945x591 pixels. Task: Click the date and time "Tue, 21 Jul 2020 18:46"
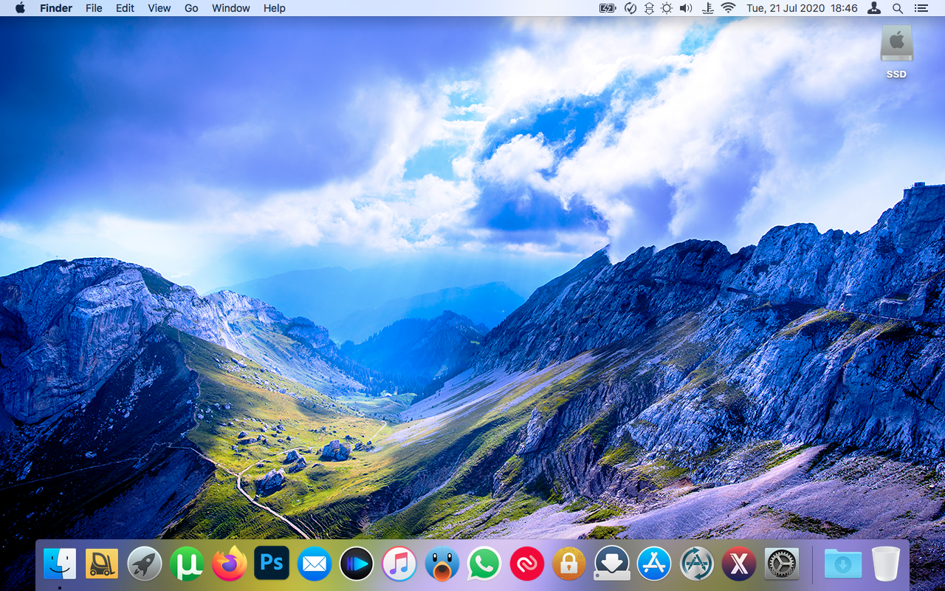coord(802,8)
